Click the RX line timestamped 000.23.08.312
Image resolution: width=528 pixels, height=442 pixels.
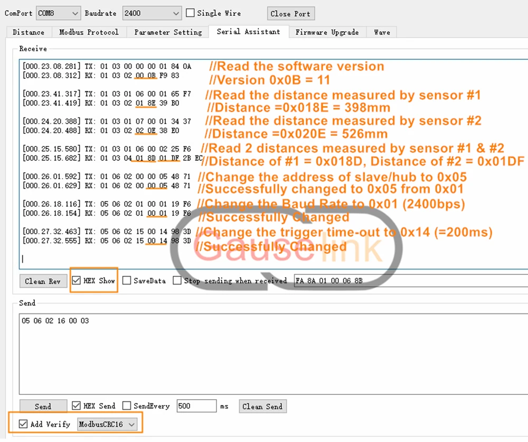coord(101,75)
